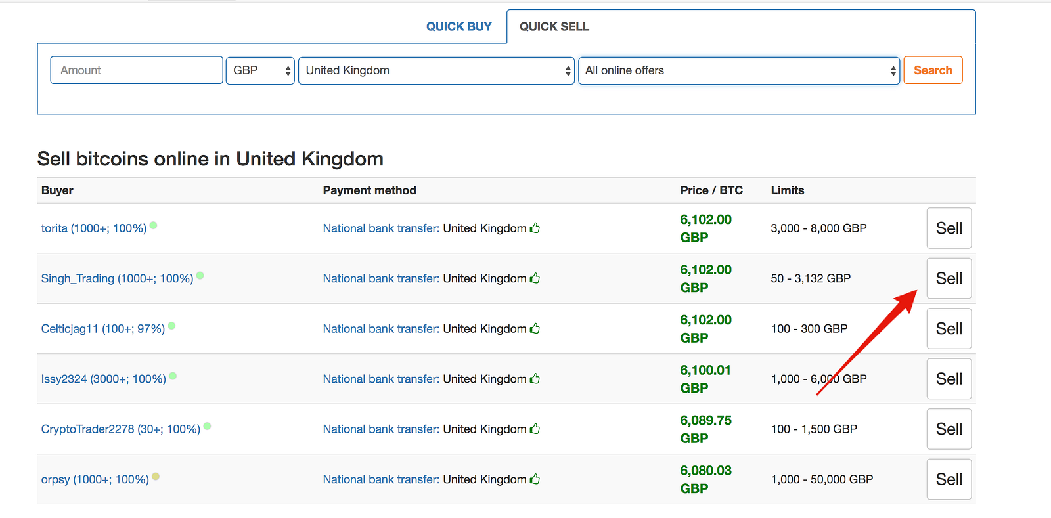Click yellow status dot beside orpsy

click(x=156, y=477)
